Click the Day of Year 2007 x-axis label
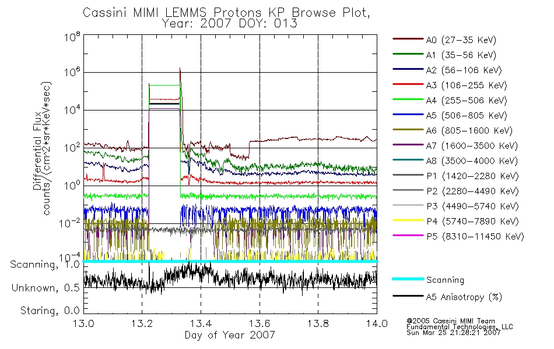The width and height of the screenshot is (554, 349). pyautogui.click(x=230, y=335)
